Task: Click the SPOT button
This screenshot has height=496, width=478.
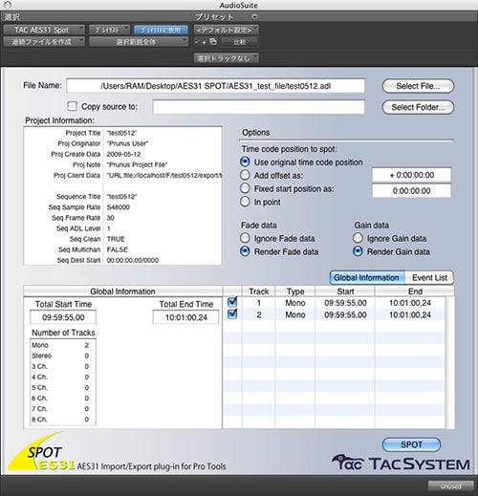Action: [411, 444]
